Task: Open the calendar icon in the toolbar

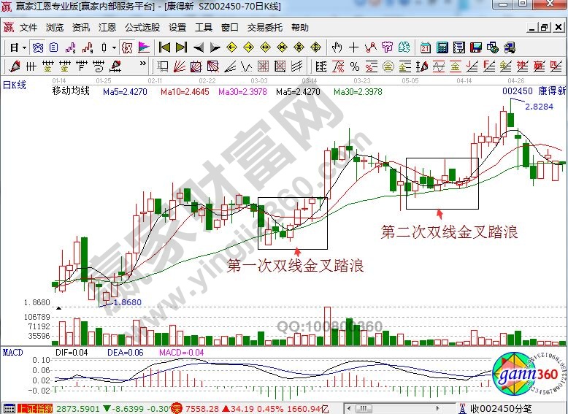Action: pos(425,47)
